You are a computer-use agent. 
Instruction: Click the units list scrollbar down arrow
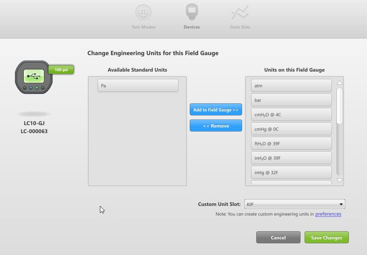coord(339,181)
